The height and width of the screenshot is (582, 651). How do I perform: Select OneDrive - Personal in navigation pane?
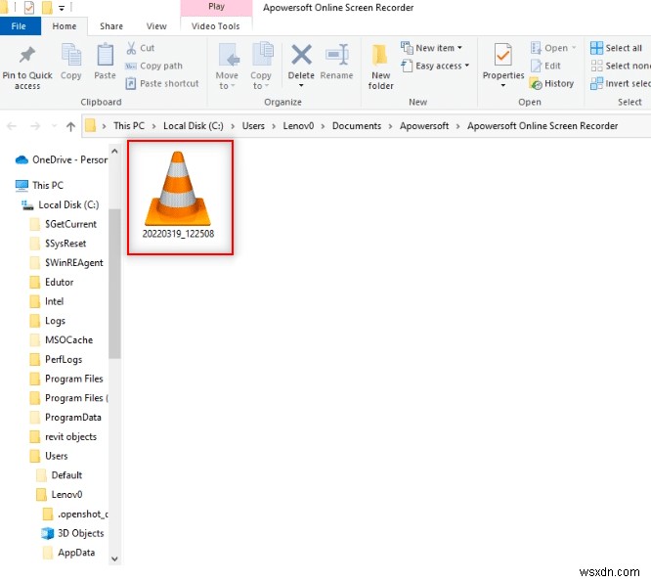(x=62, y=160)
